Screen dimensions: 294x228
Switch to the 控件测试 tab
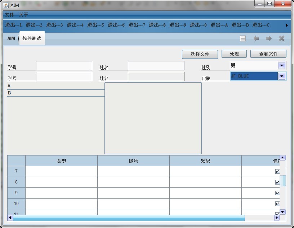pyautogui.click(x=32, y=38)
